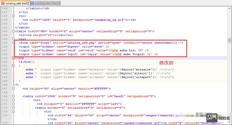Click the closing "?>" tag on line 166
This screenshot has height=125, width=232.
[17, 85]
